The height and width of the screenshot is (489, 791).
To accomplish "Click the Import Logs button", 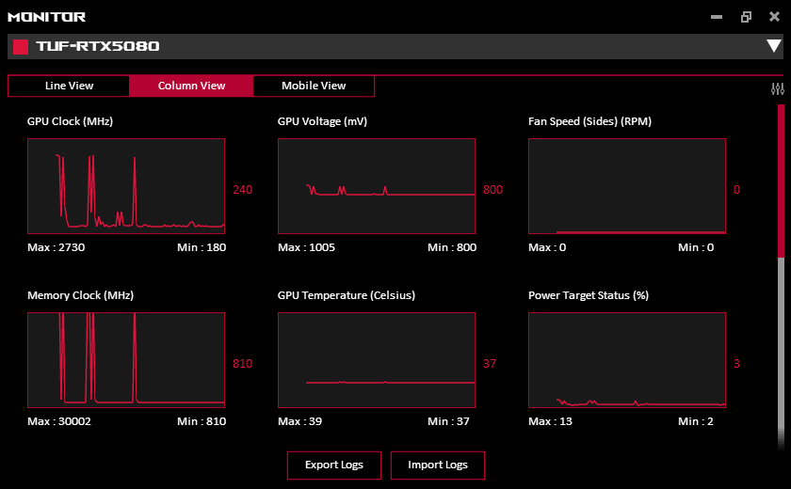I will [437, 465].
